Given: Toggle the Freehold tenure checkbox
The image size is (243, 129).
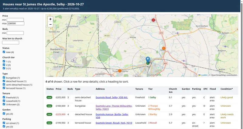Looking at the screenshot, I should pyautogui.click(x=4, y=97).
